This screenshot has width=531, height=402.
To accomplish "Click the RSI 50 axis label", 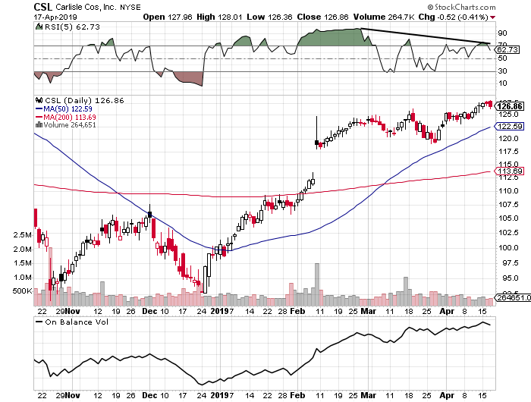I will [502, 58].
